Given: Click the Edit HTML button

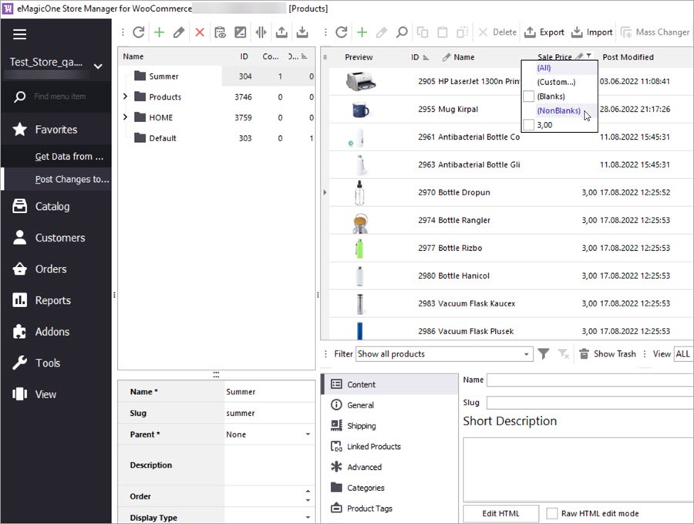Looking at the screenshot, I should [x=500, y=513].
